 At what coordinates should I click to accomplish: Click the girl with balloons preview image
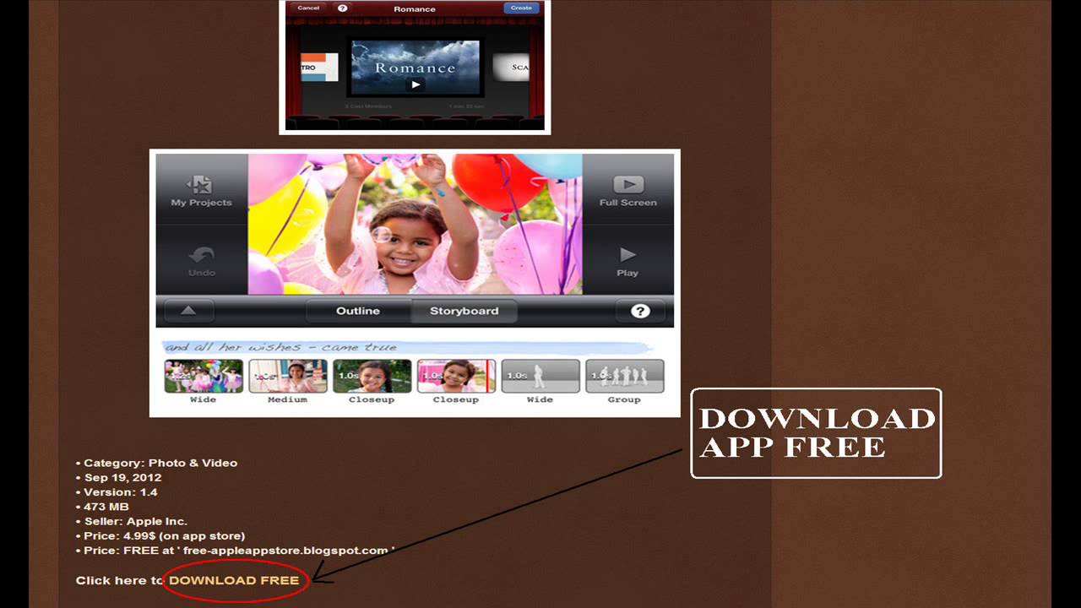click(x=415, y=225)
